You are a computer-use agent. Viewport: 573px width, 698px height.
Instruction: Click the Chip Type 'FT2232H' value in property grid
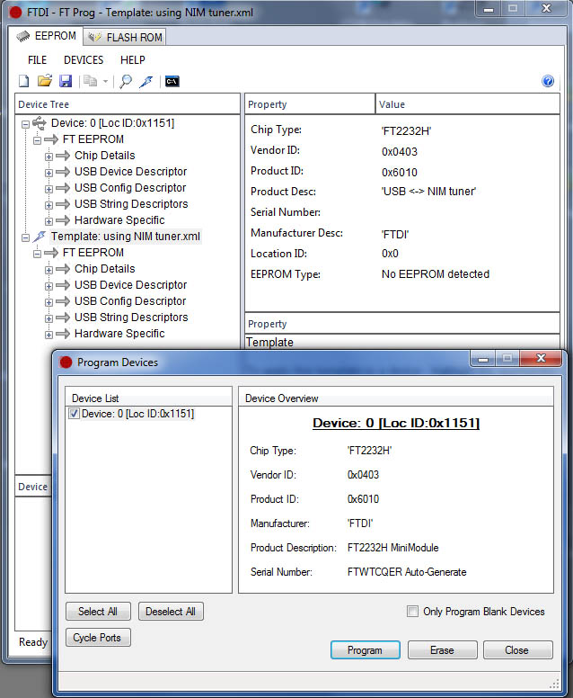coord(406,131)
